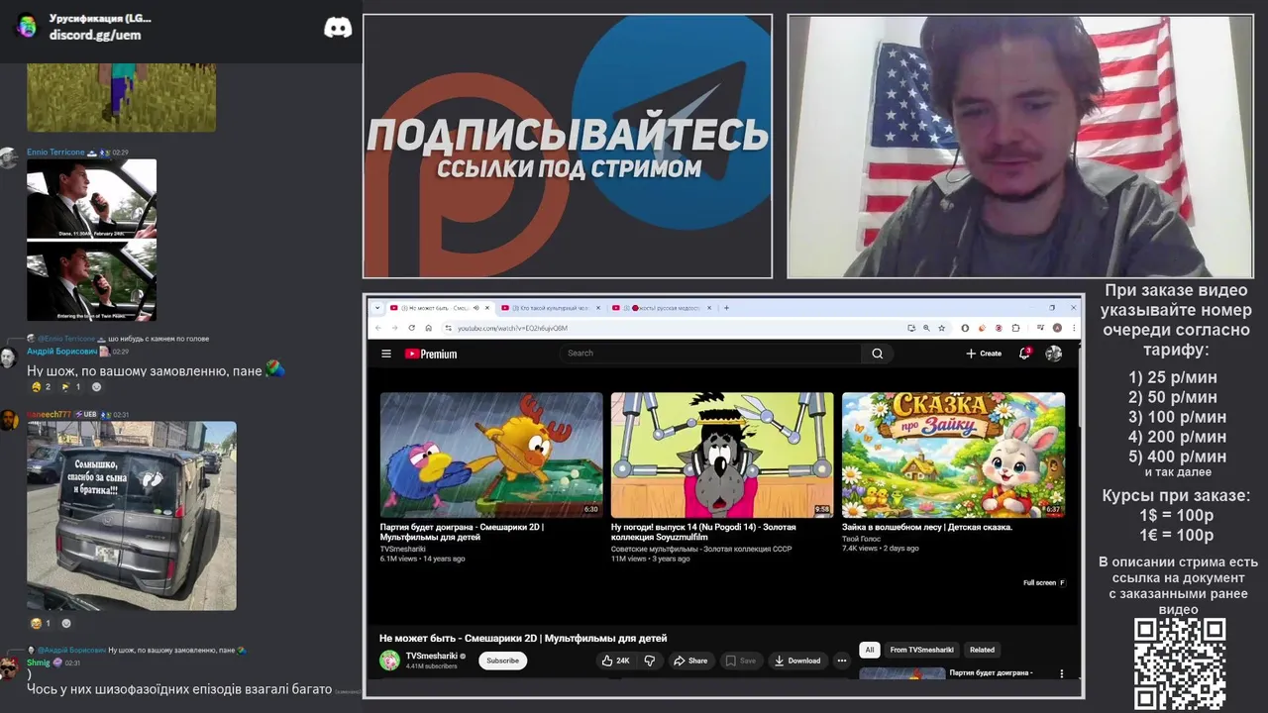Click the browser profile avatar icon
The height and width of the screenshot is (713, 1268).
(1057, 328)
